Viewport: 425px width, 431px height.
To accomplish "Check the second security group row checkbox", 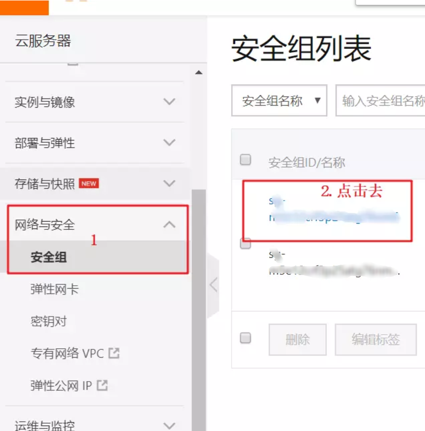I will [x=245, y=244].
